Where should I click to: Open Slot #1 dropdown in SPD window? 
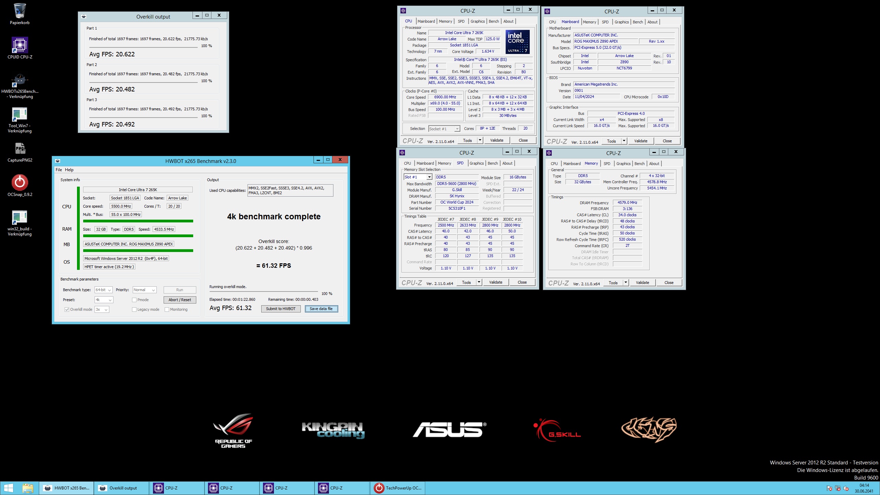(418, 177)
